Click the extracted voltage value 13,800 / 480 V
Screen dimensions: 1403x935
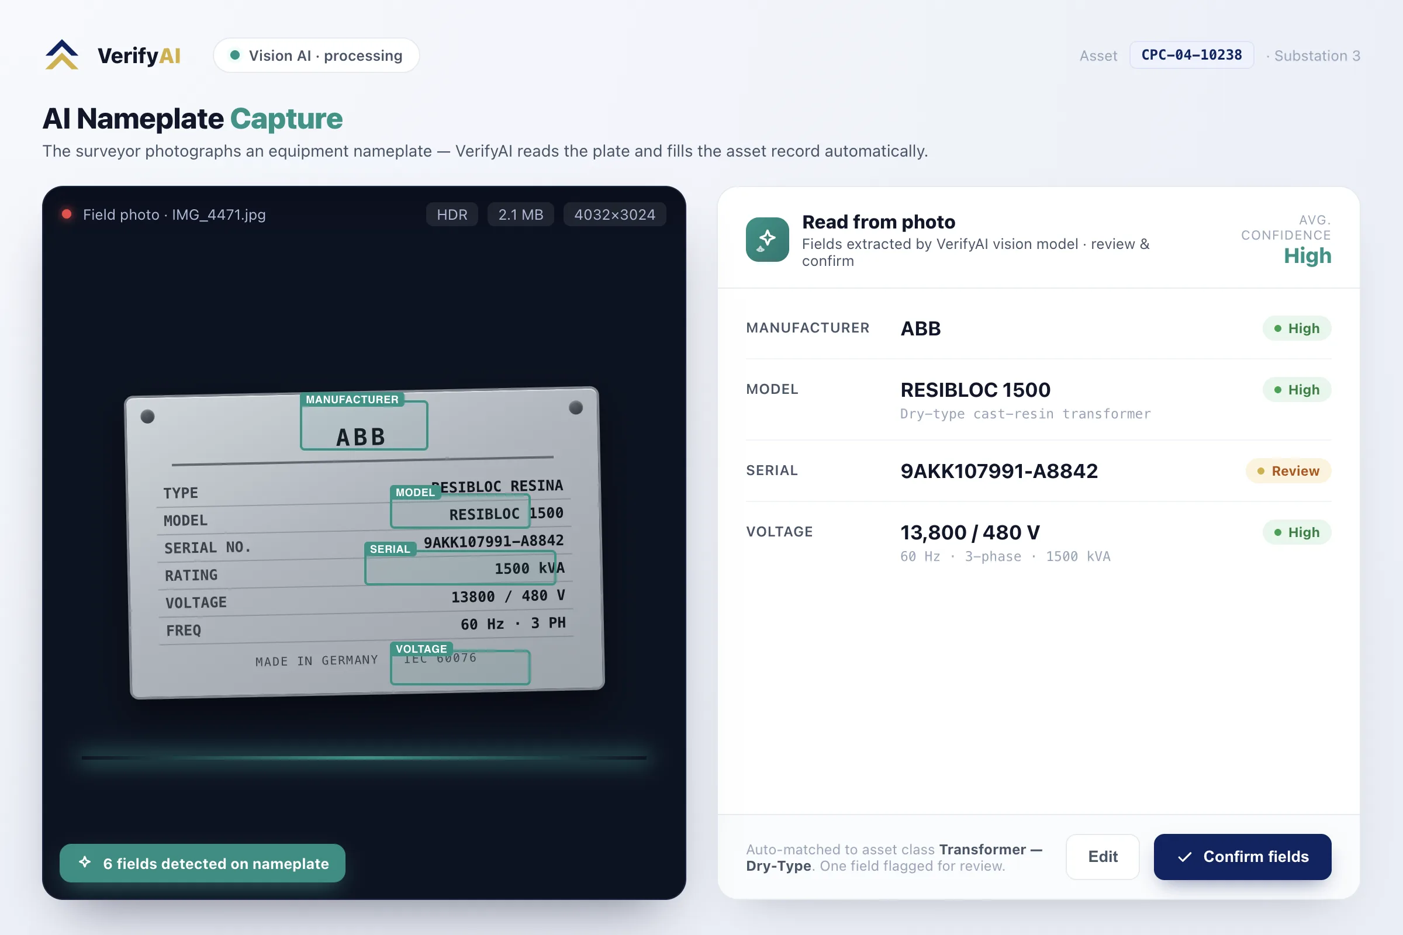pos(970,532)
